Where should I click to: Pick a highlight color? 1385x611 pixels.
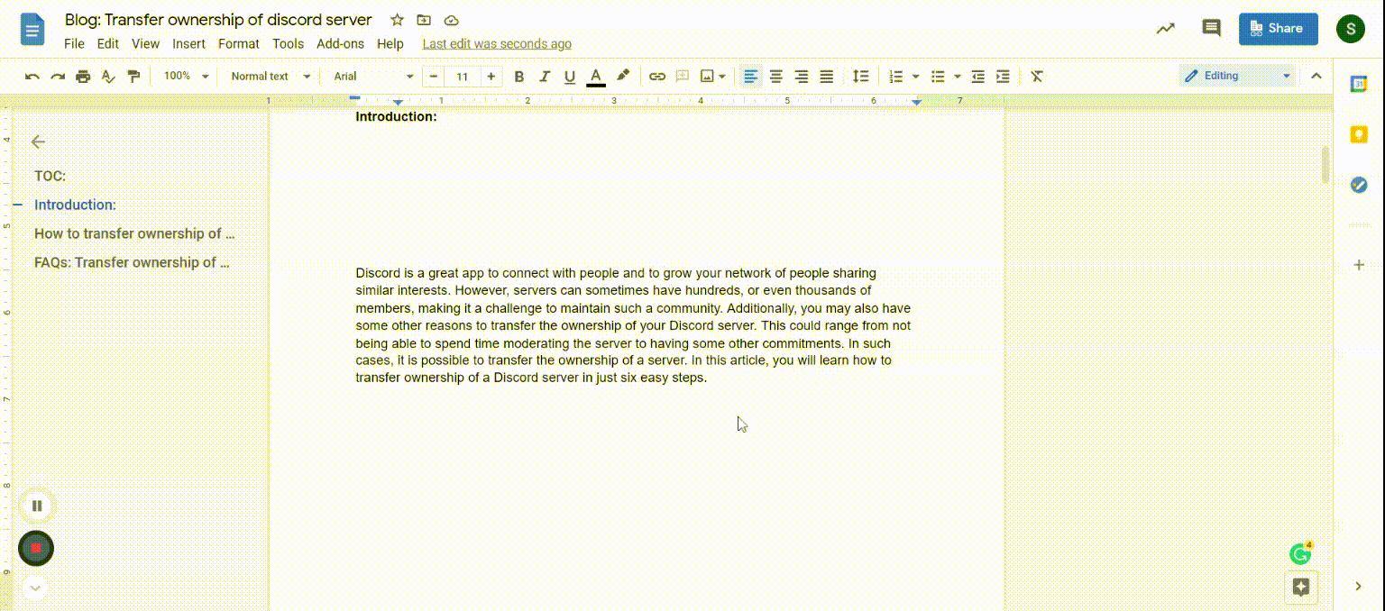coord(623,76)
